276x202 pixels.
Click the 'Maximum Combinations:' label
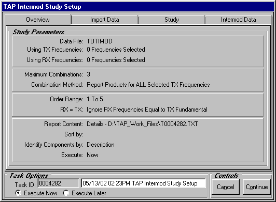pyautogui.click(x=53, y=74)
